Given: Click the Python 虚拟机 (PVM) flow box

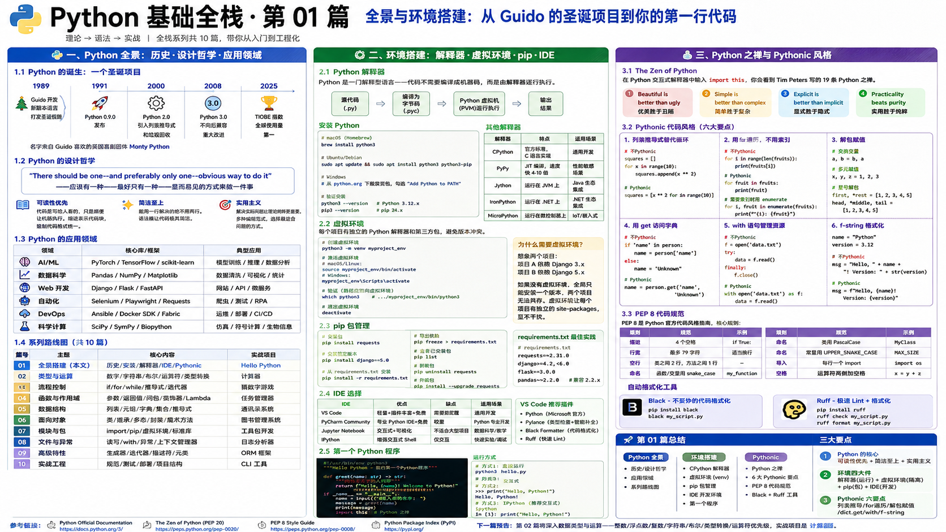Looking at the screenshot, I should click(x=479, y=104).
